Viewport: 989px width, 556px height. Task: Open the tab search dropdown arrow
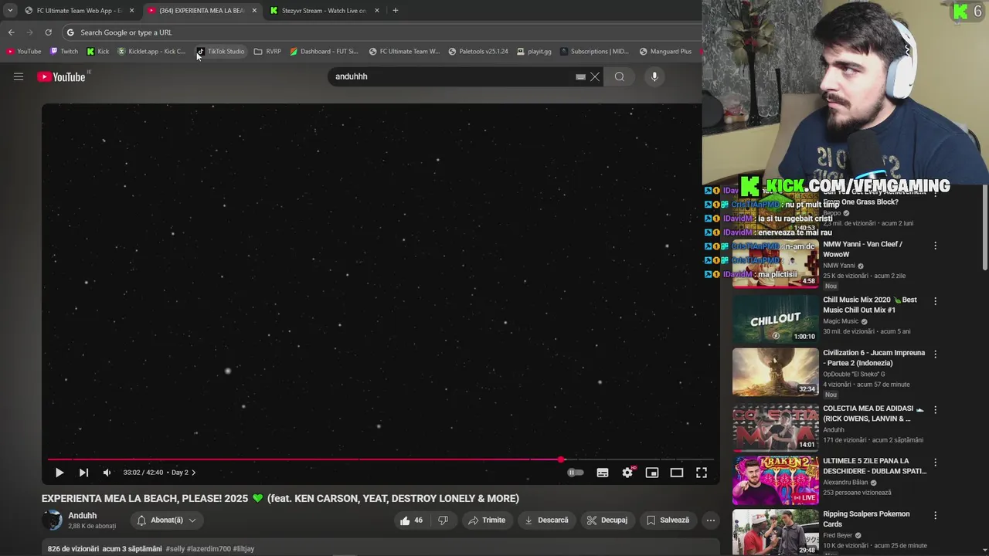pos(10,11)
